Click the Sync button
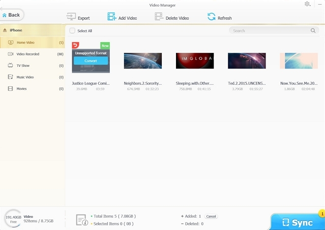The image size is (325, 230). [298, 222]
